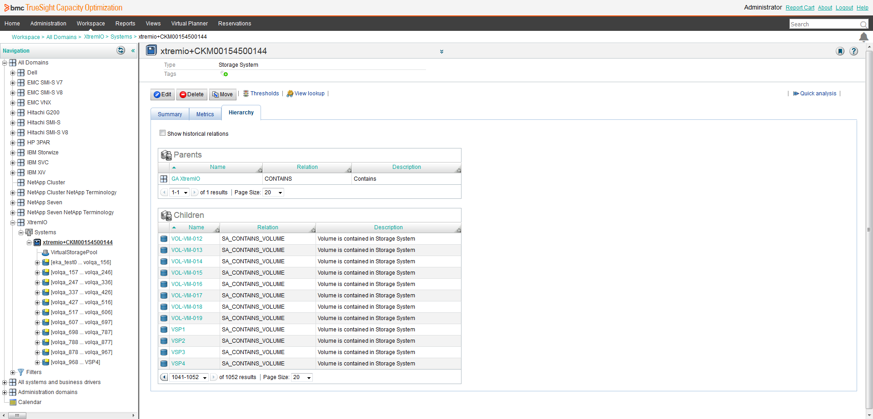The height and width of the screenshot is (419, 873).
Task: Click the GA XtremIO domain icon
Action: [164, 179]
